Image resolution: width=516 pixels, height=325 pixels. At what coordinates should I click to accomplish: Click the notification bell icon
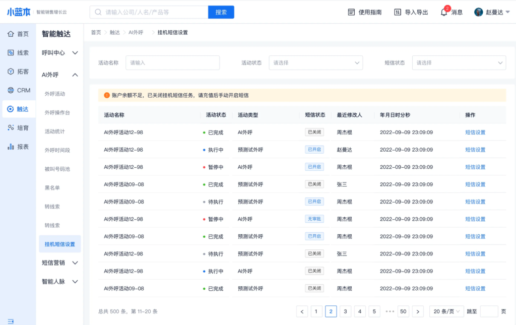444,12
